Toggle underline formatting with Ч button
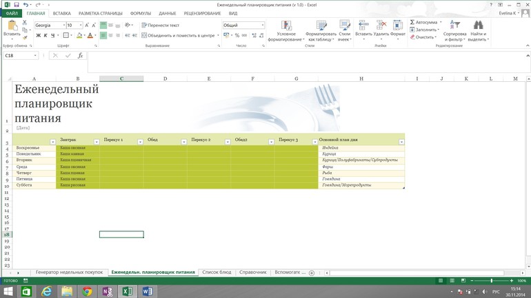 (x=54, y=36)
